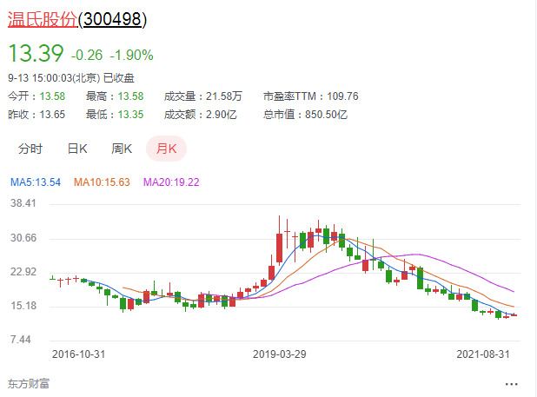Click the MA20:19.22 legend label

point(171,182)
